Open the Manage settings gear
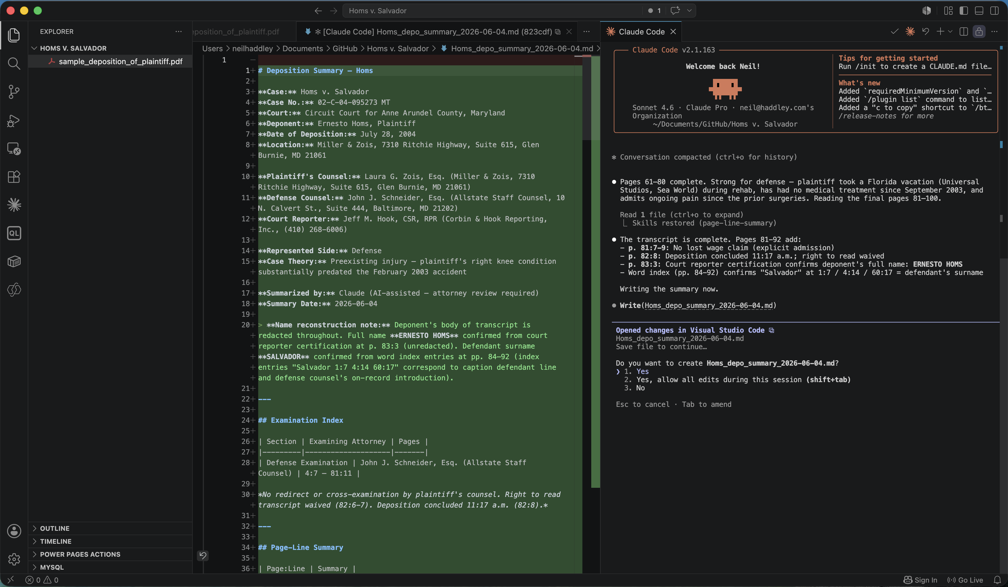Image resolution: width=1008 pixels, height=587 pixels. coord(14,559)
